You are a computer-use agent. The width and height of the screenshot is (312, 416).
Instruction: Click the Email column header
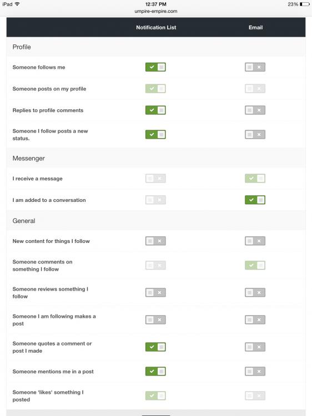pyautogui.click(x=255, y=27)
